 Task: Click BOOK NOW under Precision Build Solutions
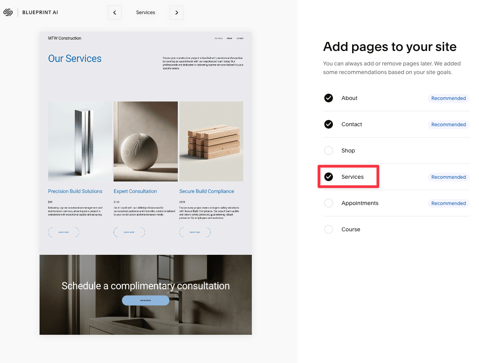pos(63,232)
